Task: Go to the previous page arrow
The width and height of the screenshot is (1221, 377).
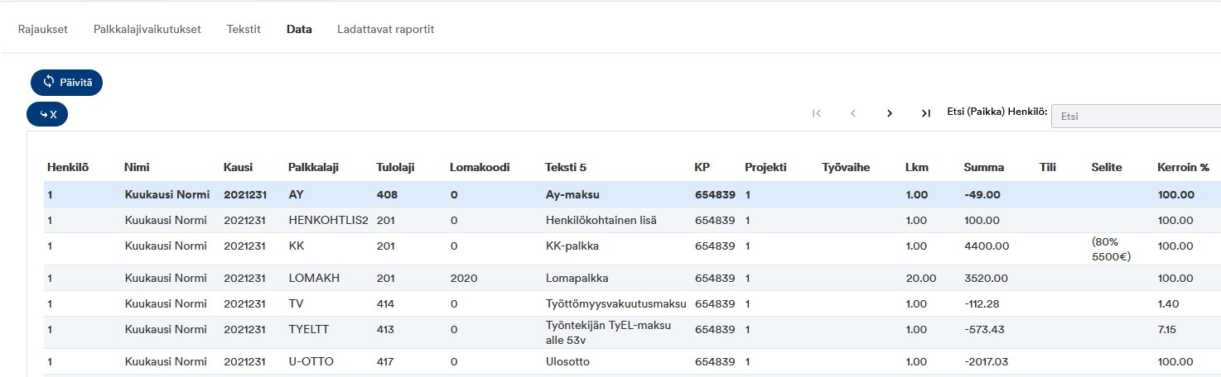Action: pos(853,113)
